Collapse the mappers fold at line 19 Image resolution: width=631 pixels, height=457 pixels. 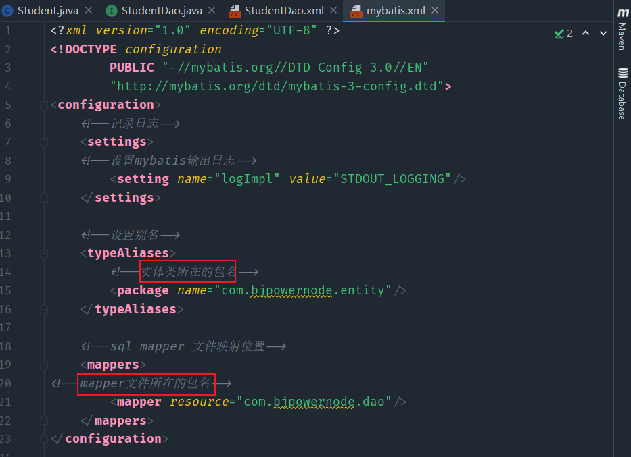[44, 365]
